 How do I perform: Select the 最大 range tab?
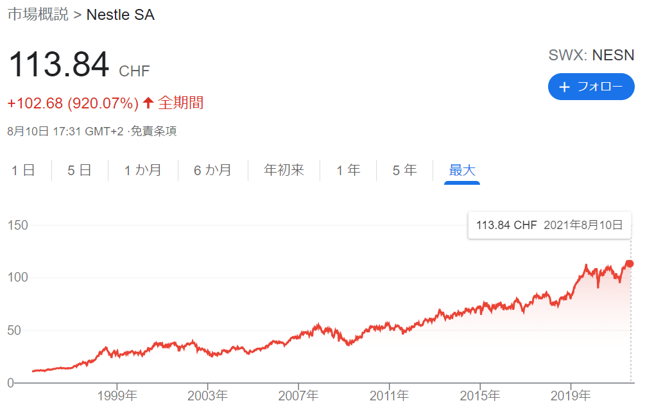pyautogui.click(x=462, y=170)
